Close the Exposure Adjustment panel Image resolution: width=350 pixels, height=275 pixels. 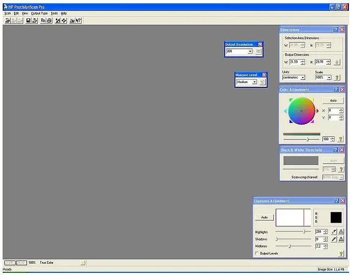pyautogui.click(x=343, y=201)
